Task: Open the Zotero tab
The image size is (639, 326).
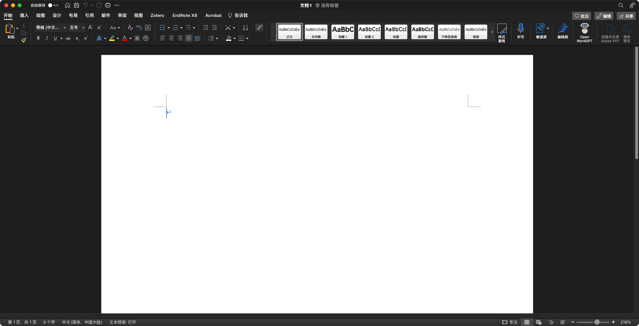Action: [x=157, y=15]
